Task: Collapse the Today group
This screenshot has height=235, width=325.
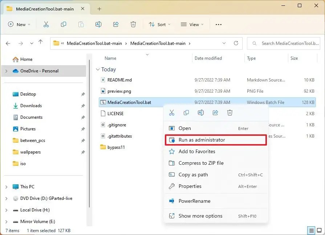Action: [x=98, y=70]
